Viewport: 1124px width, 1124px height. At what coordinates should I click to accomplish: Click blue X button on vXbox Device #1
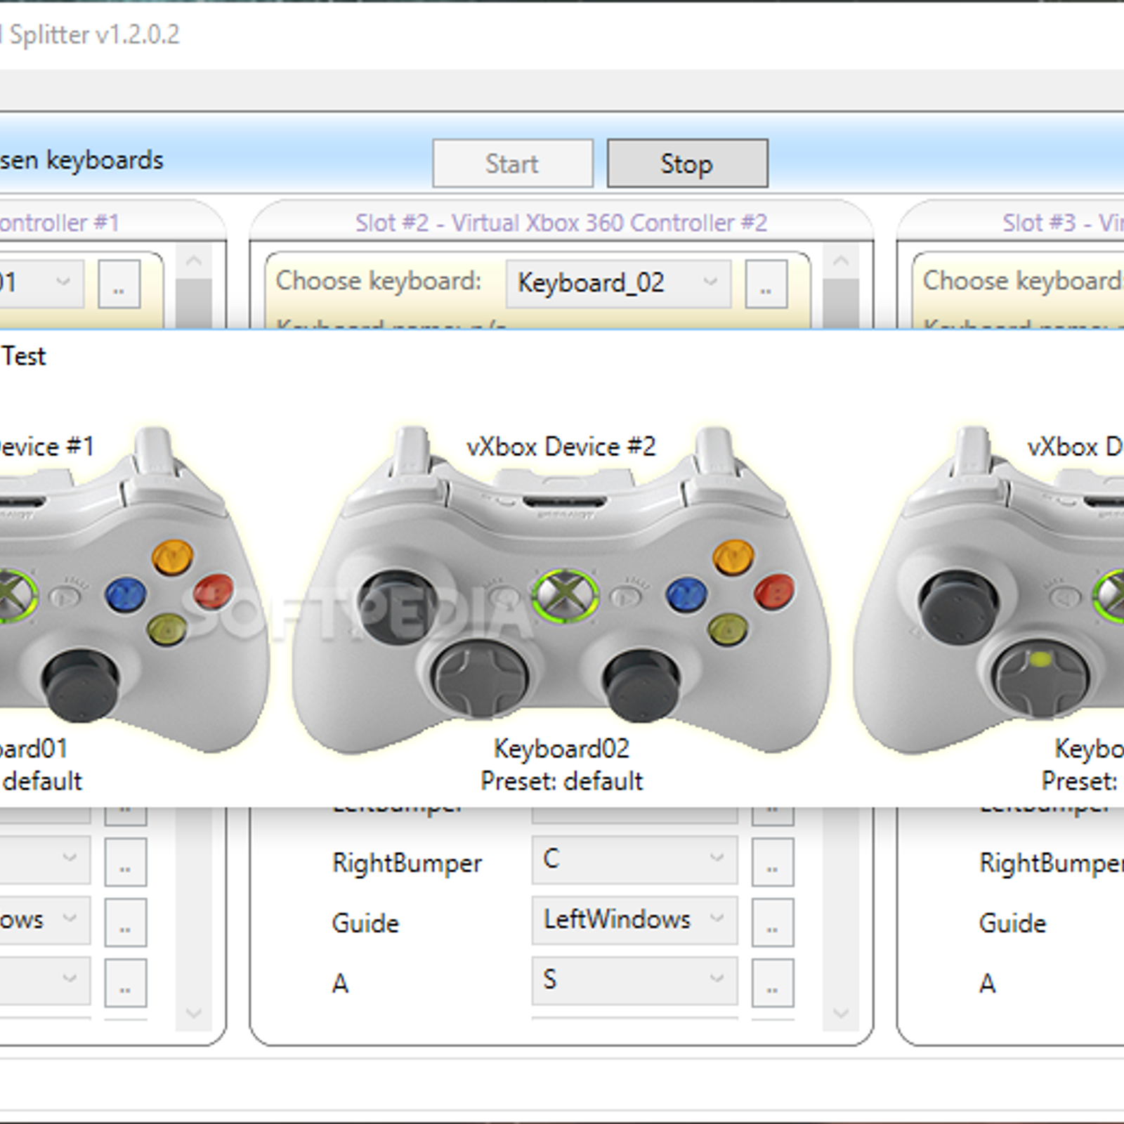click(126, 594)
